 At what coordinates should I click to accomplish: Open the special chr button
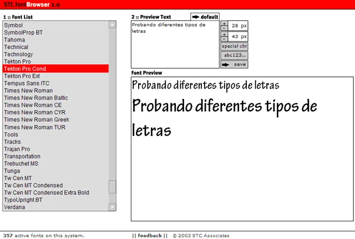click(234, 46)
